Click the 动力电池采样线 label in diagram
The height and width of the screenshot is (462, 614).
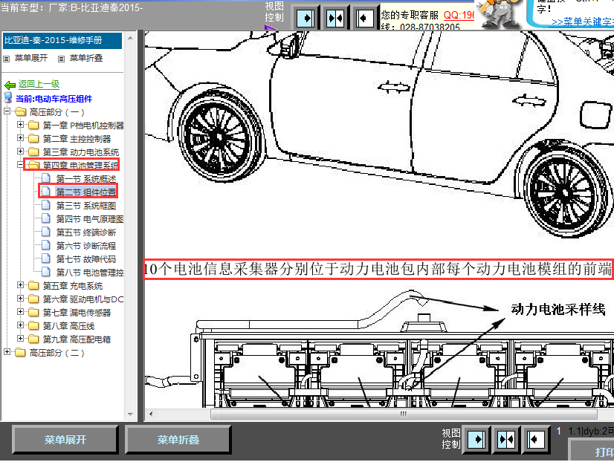(x=558, y=309)
